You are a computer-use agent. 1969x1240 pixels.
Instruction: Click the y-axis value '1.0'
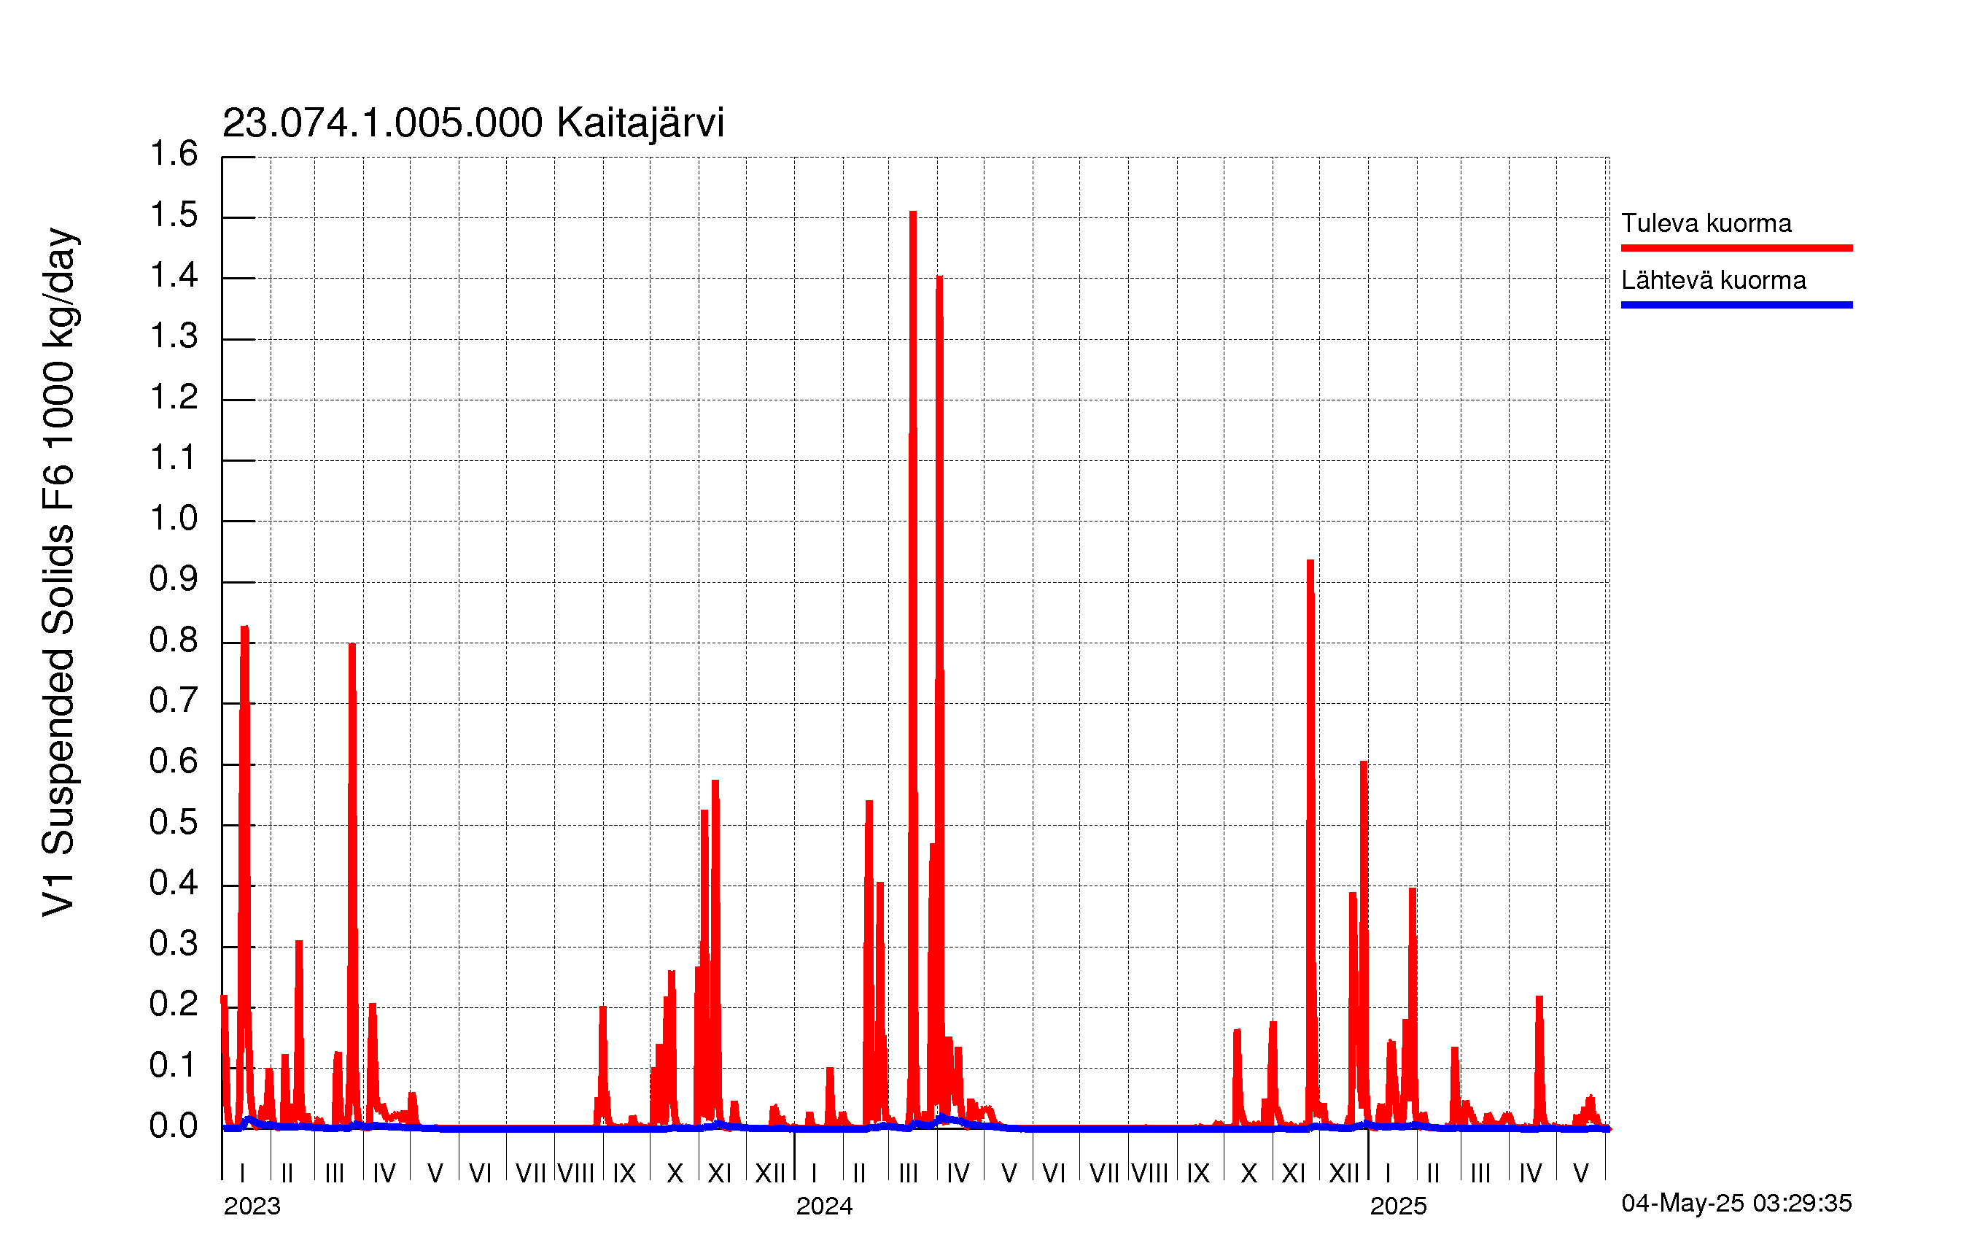point(174,519)
